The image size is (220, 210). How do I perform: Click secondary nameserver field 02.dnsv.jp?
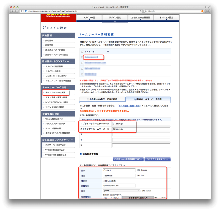141,129
